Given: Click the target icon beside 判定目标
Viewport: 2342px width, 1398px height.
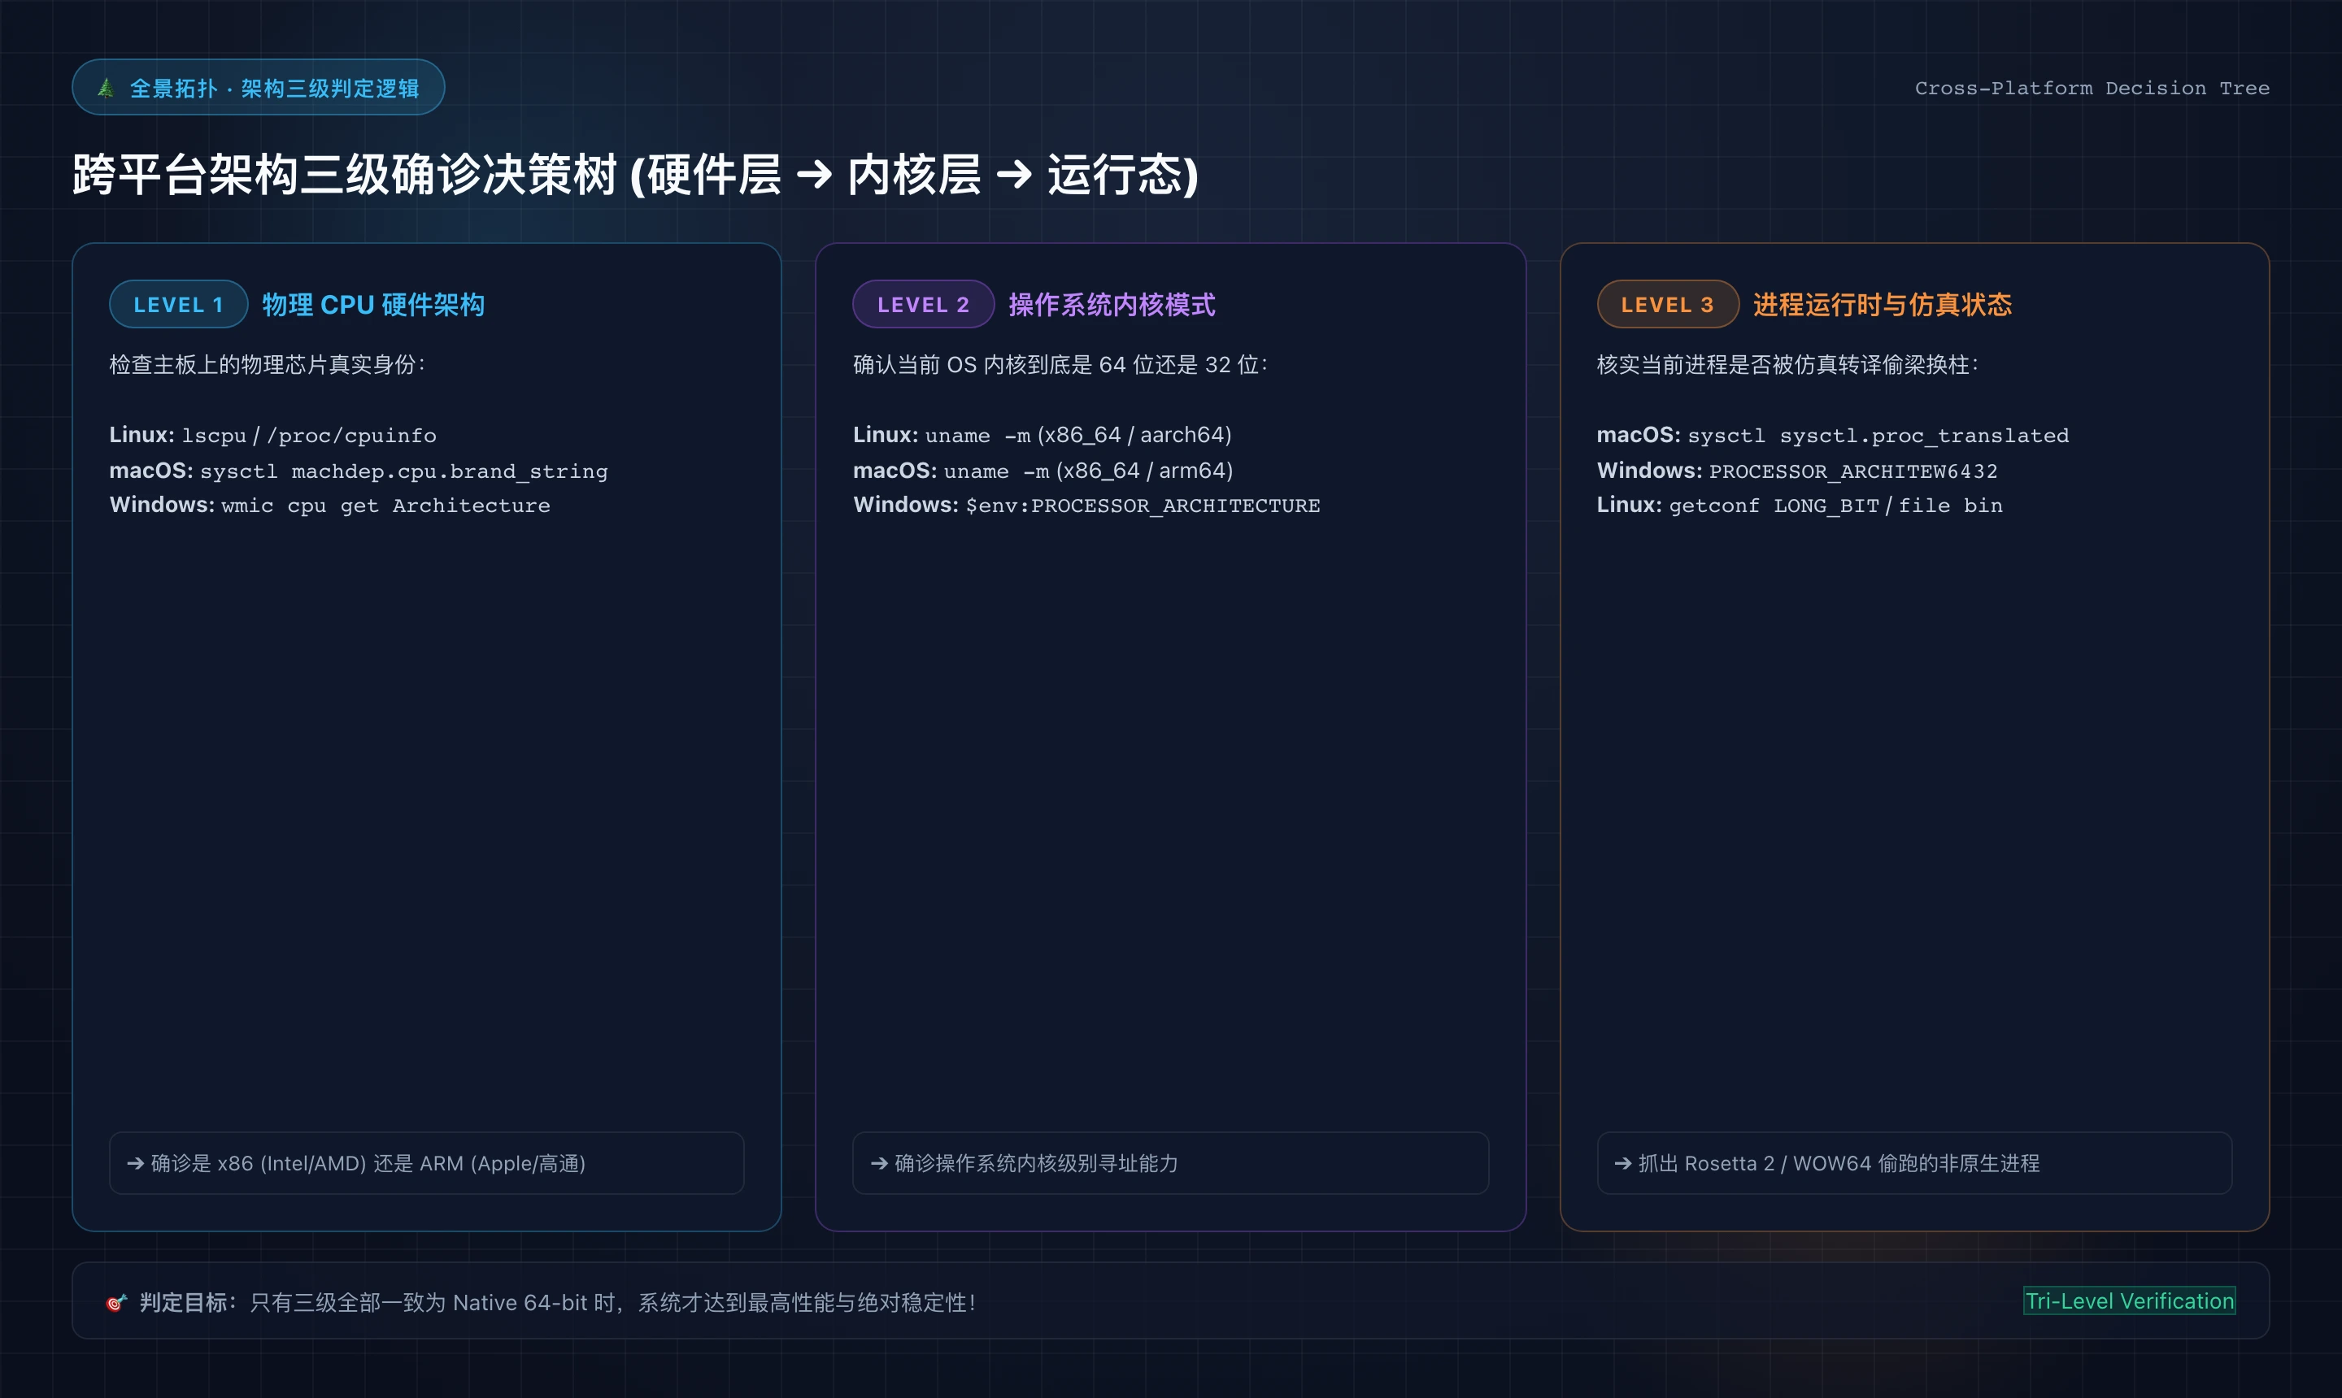Looking at the screenshot, I should [116, 1303].
